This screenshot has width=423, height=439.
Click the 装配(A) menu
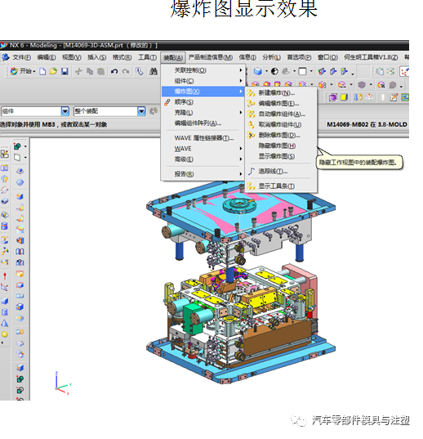pos(173,58)
